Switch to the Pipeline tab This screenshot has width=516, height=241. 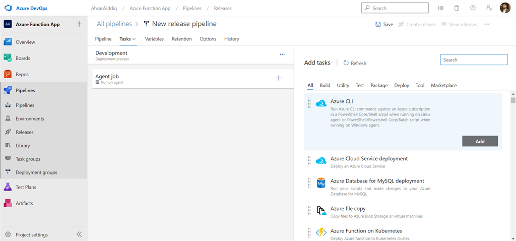point(103,39)
